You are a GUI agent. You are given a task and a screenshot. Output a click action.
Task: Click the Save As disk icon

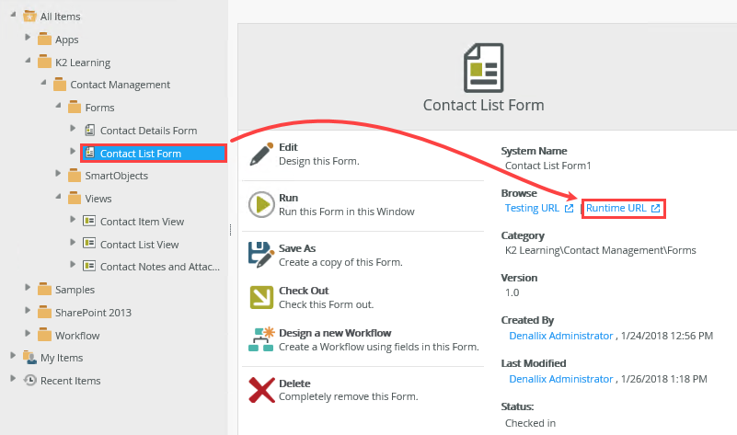pos(261,254)
